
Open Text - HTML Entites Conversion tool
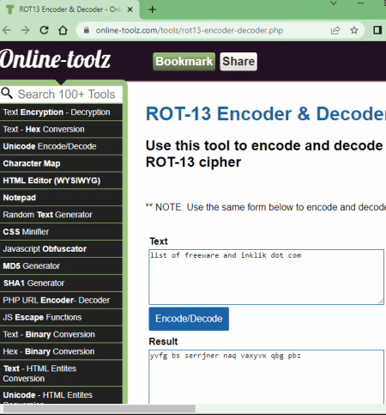[x=61, y=373]
